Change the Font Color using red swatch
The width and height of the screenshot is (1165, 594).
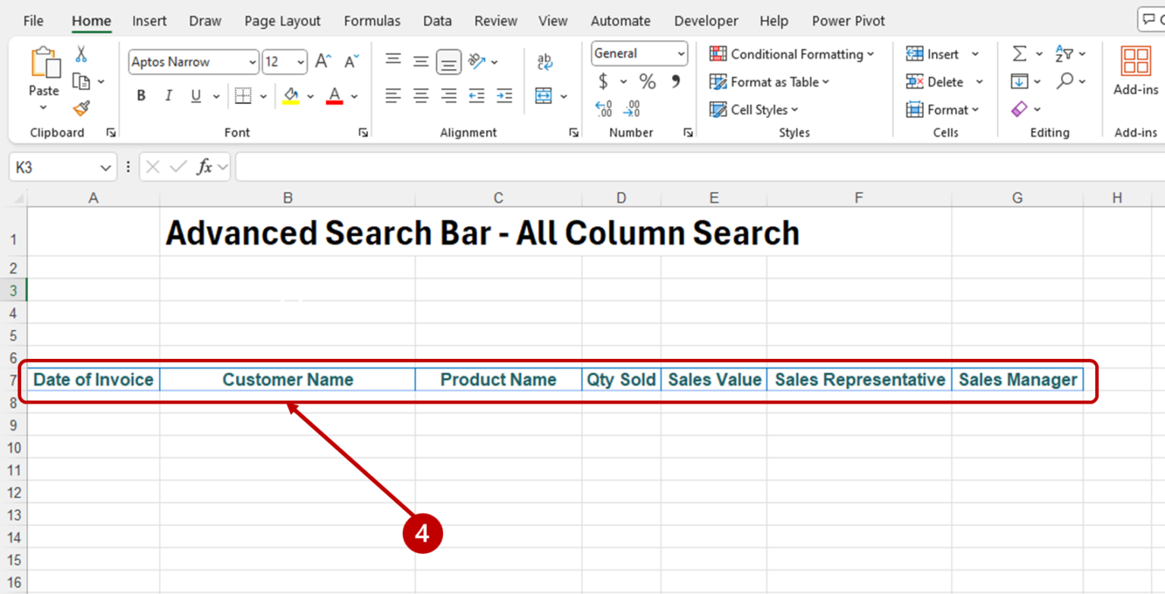coord(334,96)
